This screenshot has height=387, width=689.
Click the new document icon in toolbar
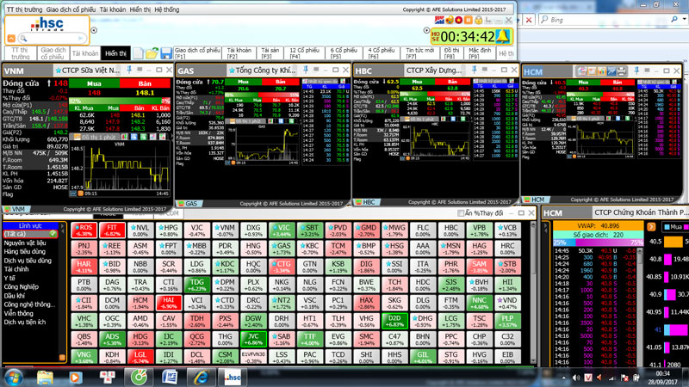tap(138, 53)
